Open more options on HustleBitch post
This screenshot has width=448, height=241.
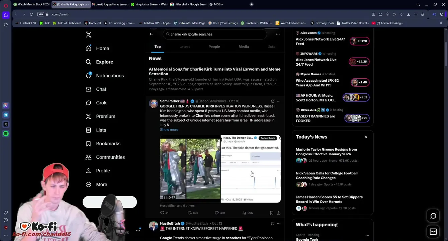279,224
